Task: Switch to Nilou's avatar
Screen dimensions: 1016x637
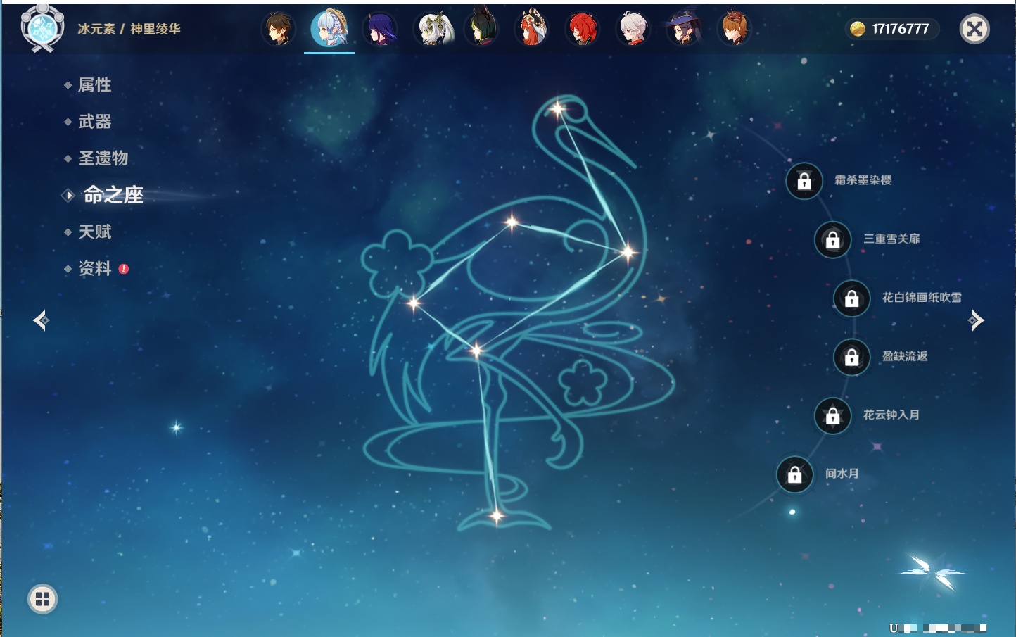Action: click(533, 27)
